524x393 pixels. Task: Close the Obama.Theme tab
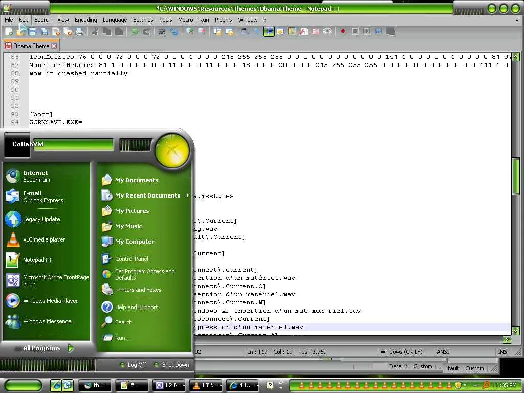point(54,46)
